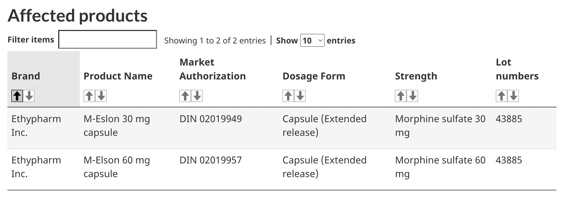
Task: Sort Product Name ascending
Action: coord(89,96)
